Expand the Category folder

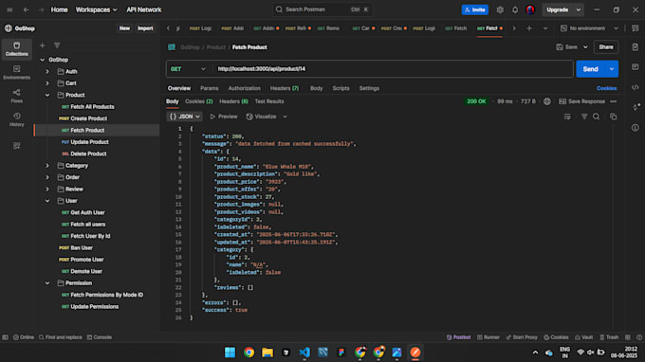tap(47, 166)
